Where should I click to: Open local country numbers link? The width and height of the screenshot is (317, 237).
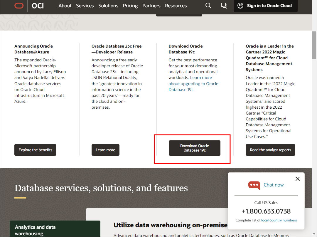tap(279, 220)
